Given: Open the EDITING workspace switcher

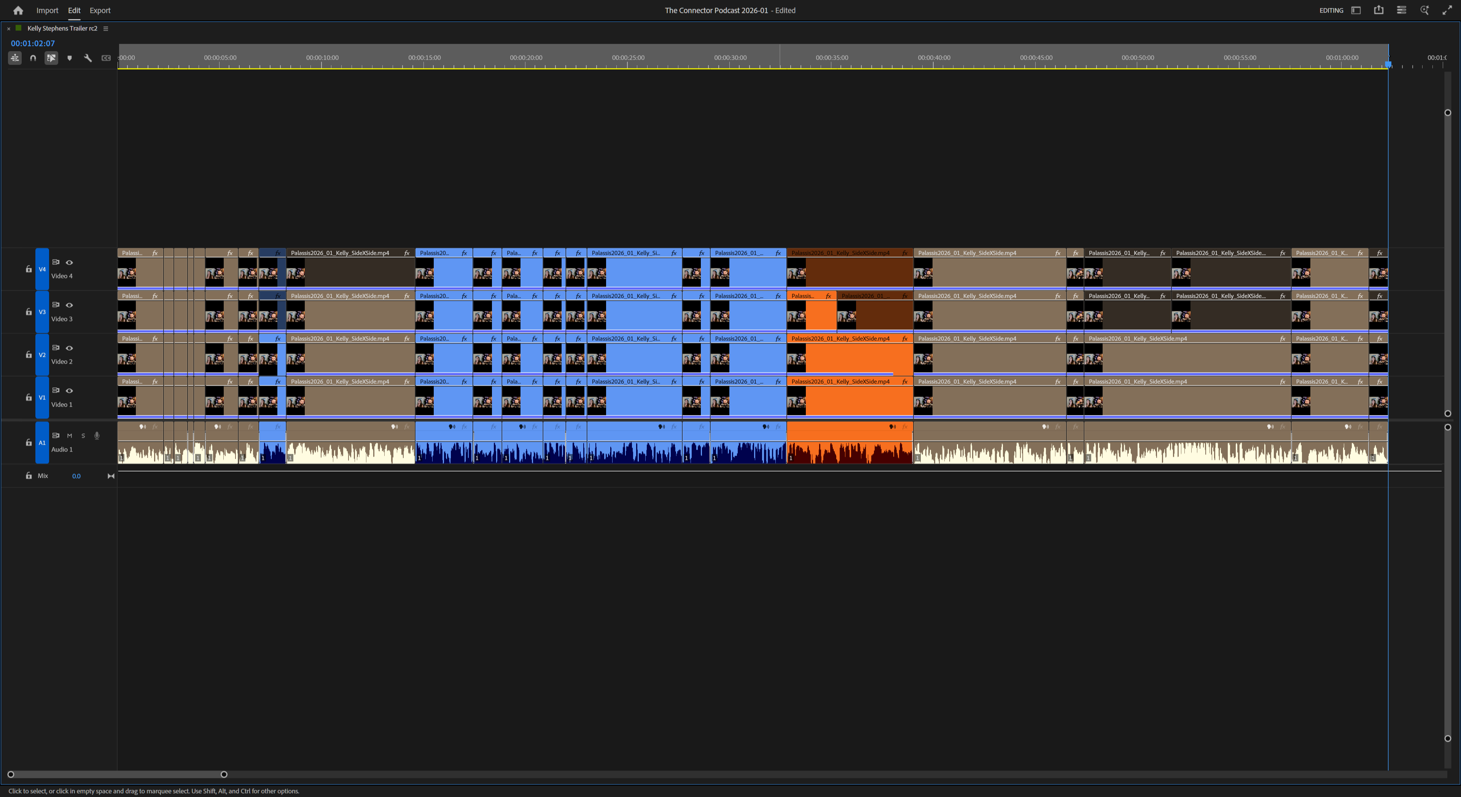Looking at the screenshot, I should (x=1331, y=10).
